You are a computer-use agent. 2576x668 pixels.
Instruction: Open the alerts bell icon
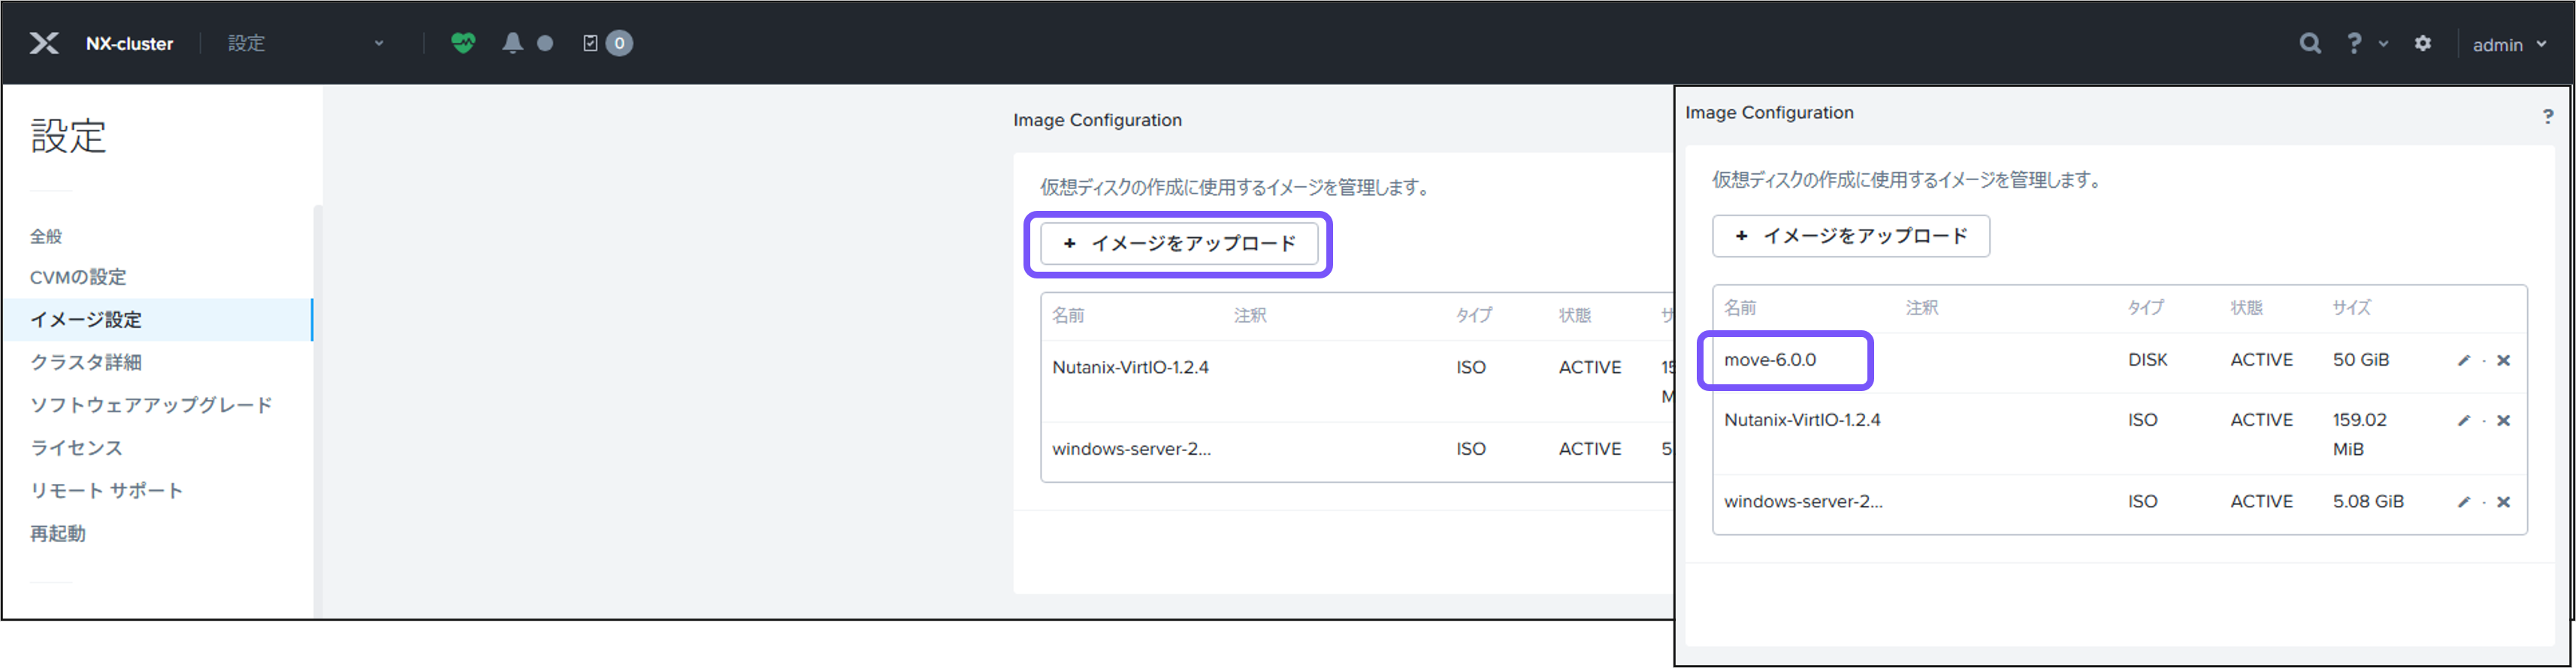click(x=512, y=43)
